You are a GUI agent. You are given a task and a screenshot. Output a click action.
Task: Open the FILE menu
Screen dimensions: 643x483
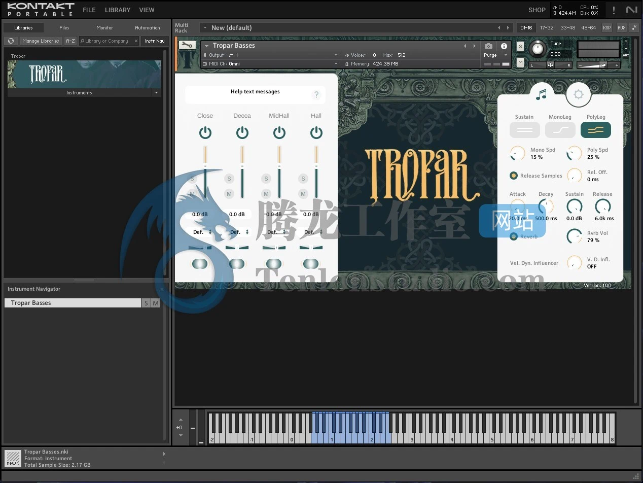pos(89,10)
